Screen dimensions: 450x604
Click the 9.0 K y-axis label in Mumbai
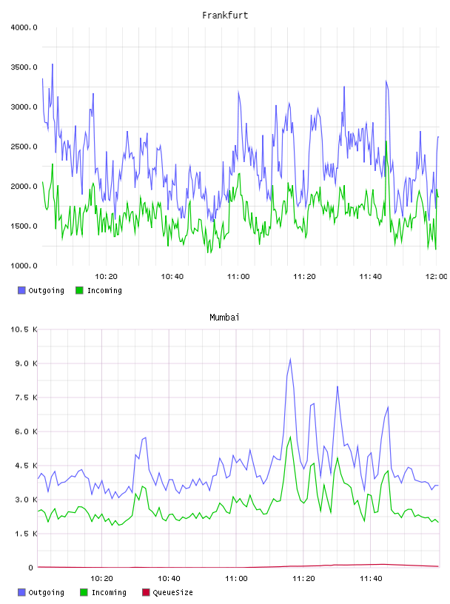point(26,363)
